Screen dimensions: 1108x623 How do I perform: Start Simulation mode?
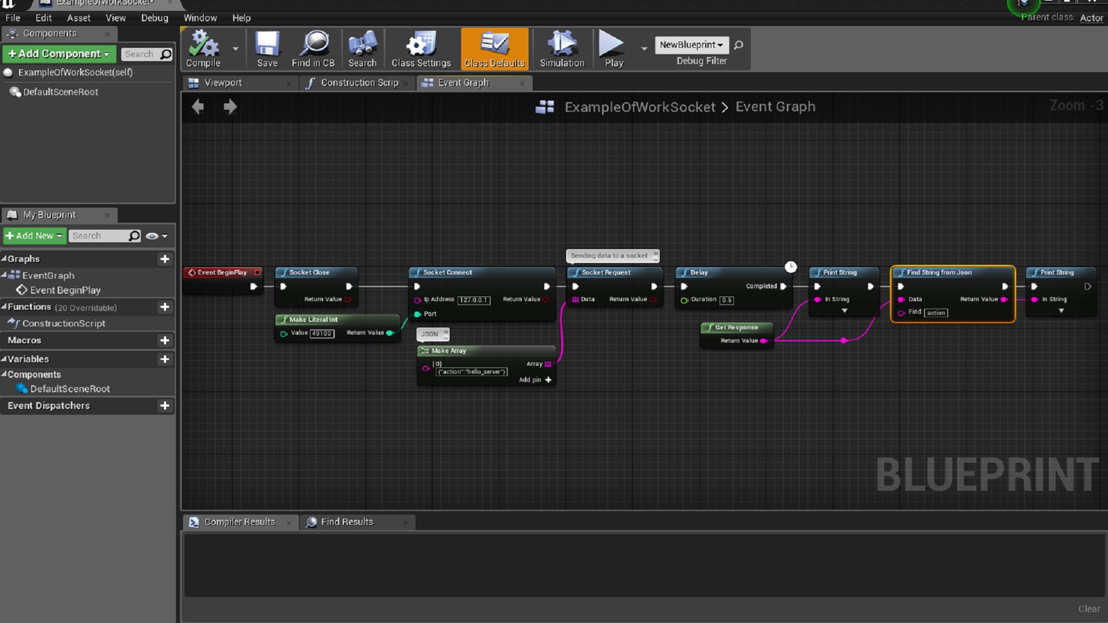(561, 49)
